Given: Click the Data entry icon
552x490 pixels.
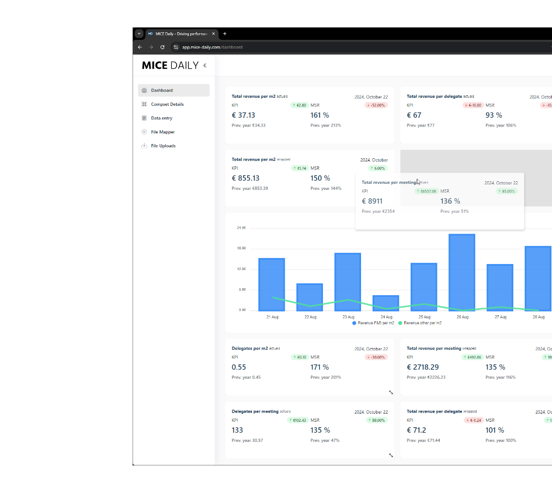Looking at the screenshot, I should (144, 118).
